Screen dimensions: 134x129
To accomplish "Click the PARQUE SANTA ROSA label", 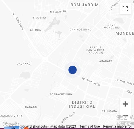I will (x=96, y=50).
